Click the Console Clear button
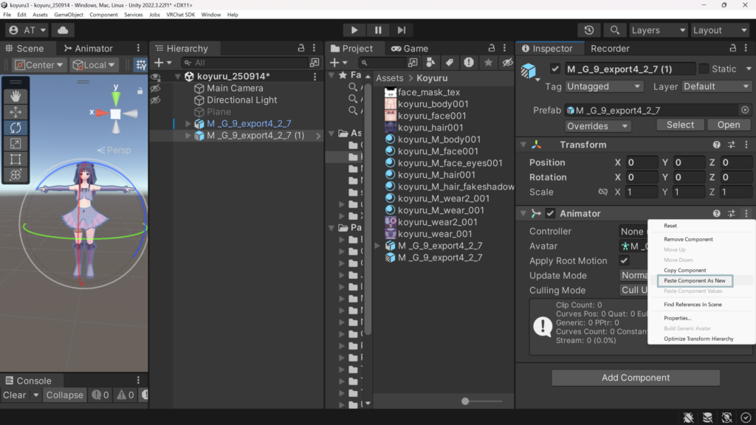756x425 pixels. pos(15,395)
